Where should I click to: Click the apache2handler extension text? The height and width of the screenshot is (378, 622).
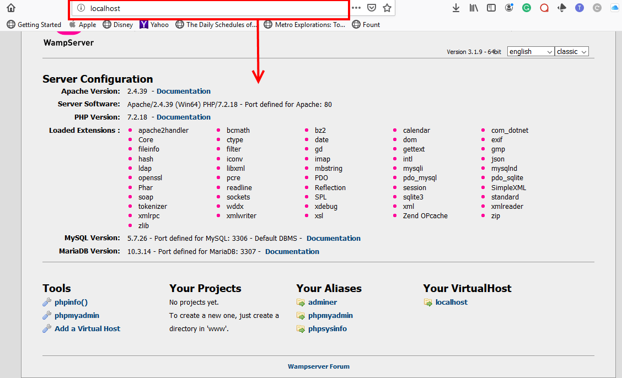tap(163, 131)
